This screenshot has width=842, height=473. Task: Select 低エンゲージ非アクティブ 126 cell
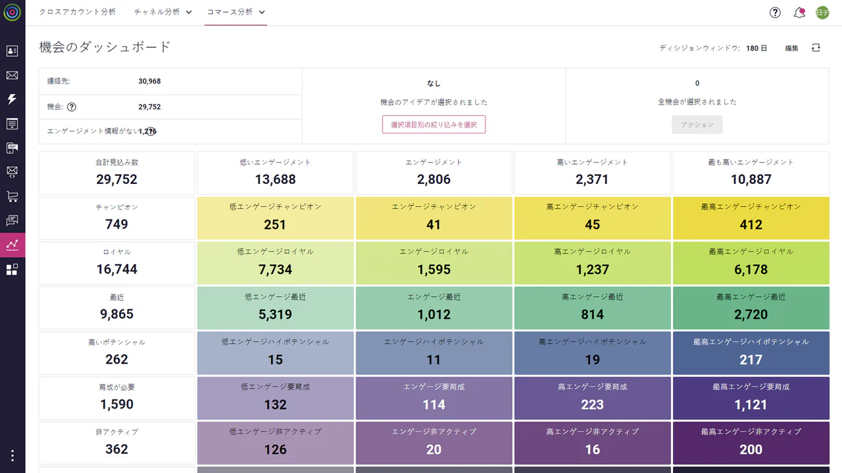tap(276, 443)
